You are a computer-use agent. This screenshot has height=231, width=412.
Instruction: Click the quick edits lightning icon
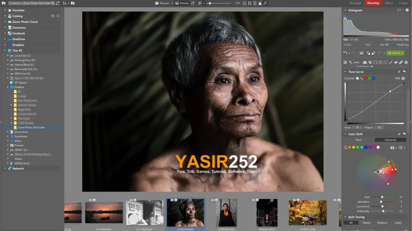click(200, 3)
